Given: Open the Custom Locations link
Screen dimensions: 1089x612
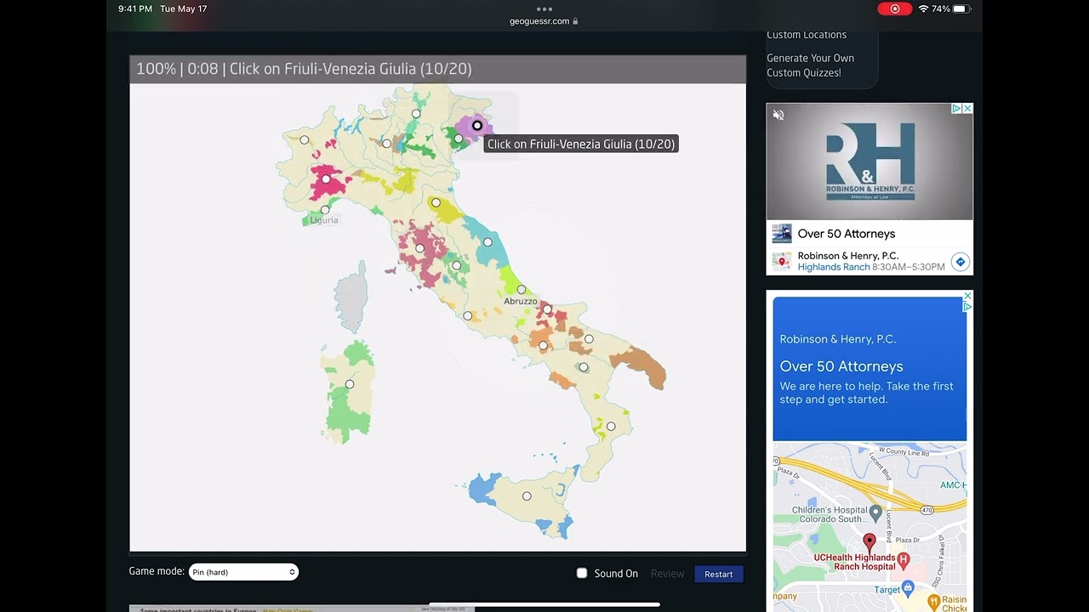Looking at the screenshot, I should 806,35.
